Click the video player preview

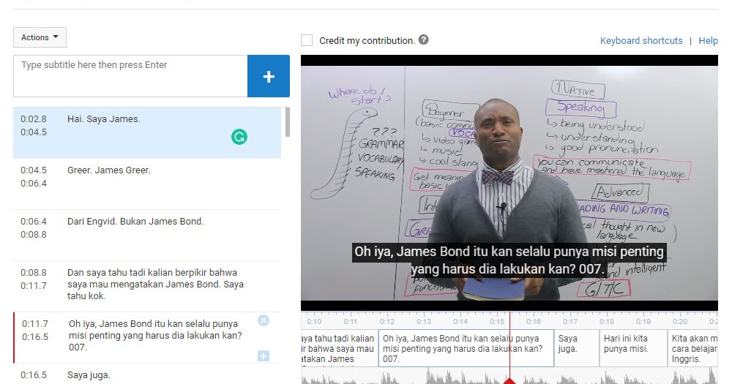(509, 183)
